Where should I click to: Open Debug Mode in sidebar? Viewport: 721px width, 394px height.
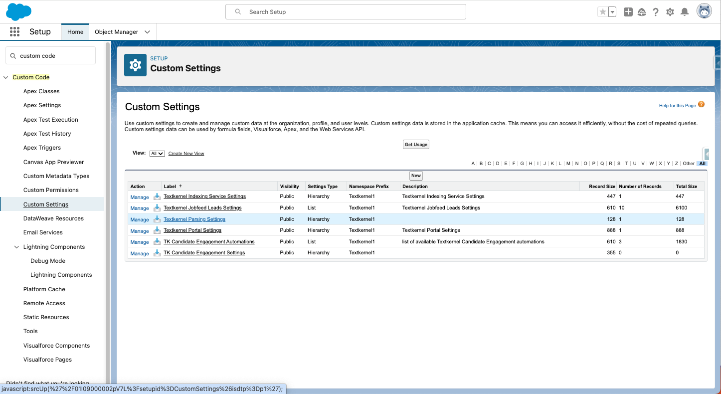tap(48, 261)
